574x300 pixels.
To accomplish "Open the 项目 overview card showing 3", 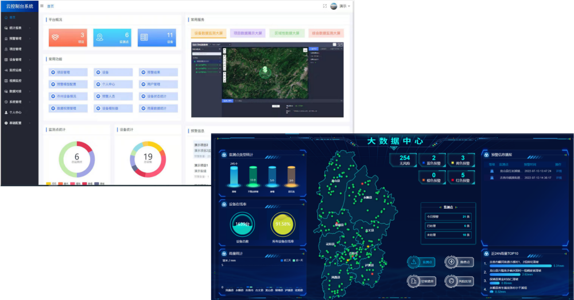I will pyautogui.click(x=68, y=38).
